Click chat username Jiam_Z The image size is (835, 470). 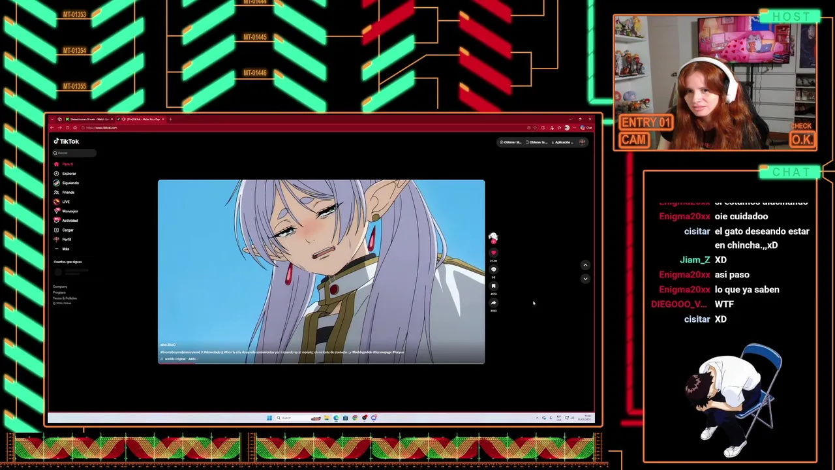pyautogui.click(x=695, y=260)
